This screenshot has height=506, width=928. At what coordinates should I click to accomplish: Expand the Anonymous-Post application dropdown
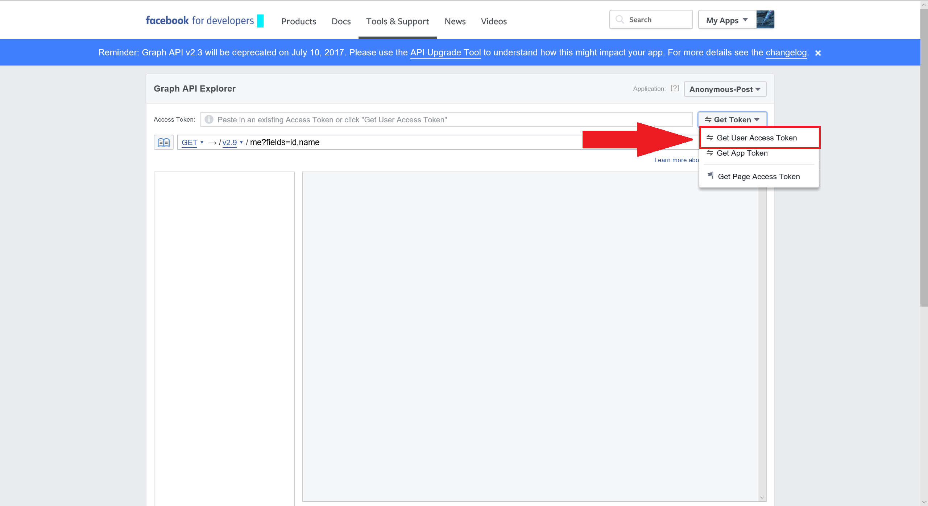[x=725, y=89]
